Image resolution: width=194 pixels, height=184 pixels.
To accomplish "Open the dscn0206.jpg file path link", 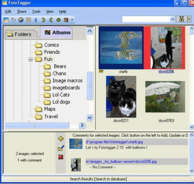I will tap(121, 161).
